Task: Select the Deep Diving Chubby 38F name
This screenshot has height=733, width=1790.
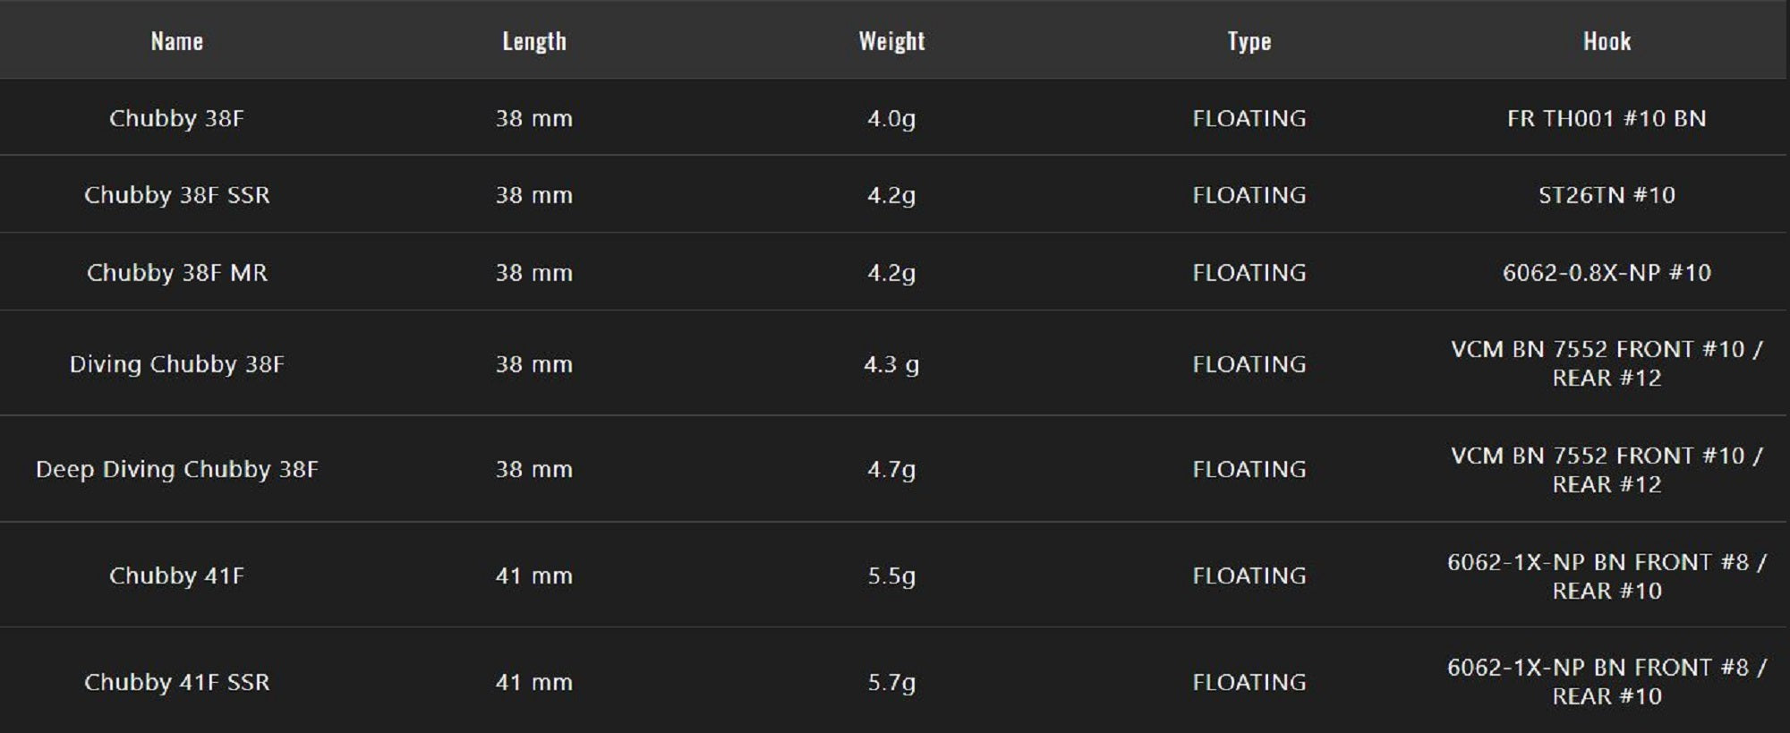Action: click(x=176, y=469)
